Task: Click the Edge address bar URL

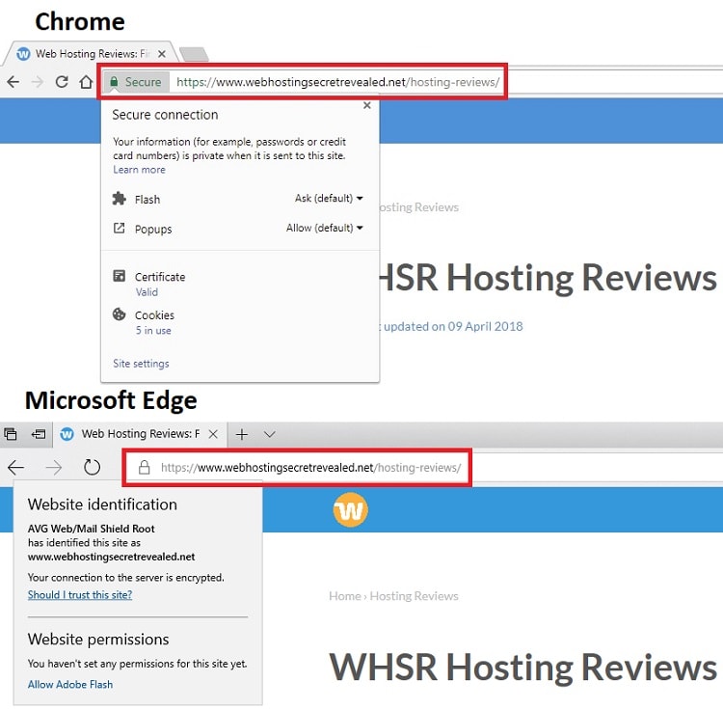Action: click(310, 468)
